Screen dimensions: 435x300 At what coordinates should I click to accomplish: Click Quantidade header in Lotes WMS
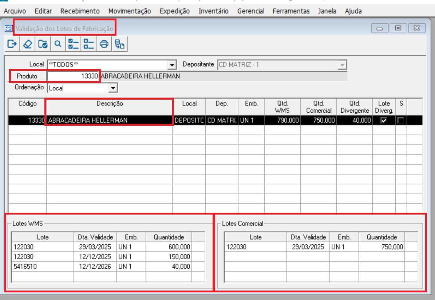click(x=169, y=237)
